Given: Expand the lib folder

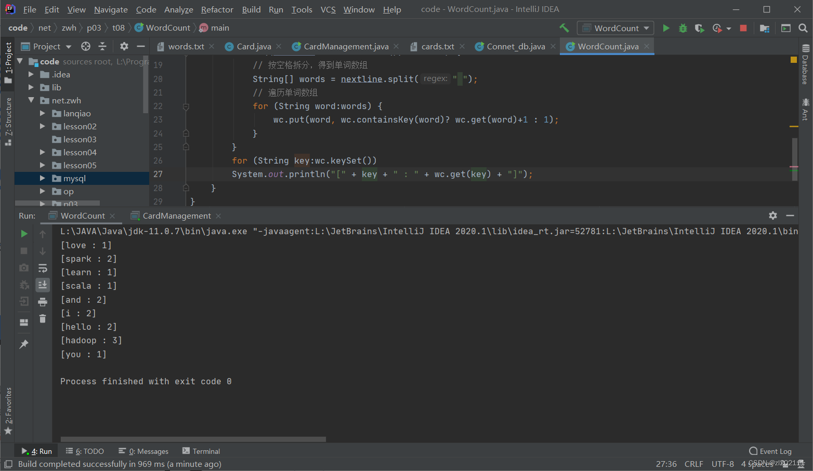Looking at the screenshot, I should pos(31,87).
